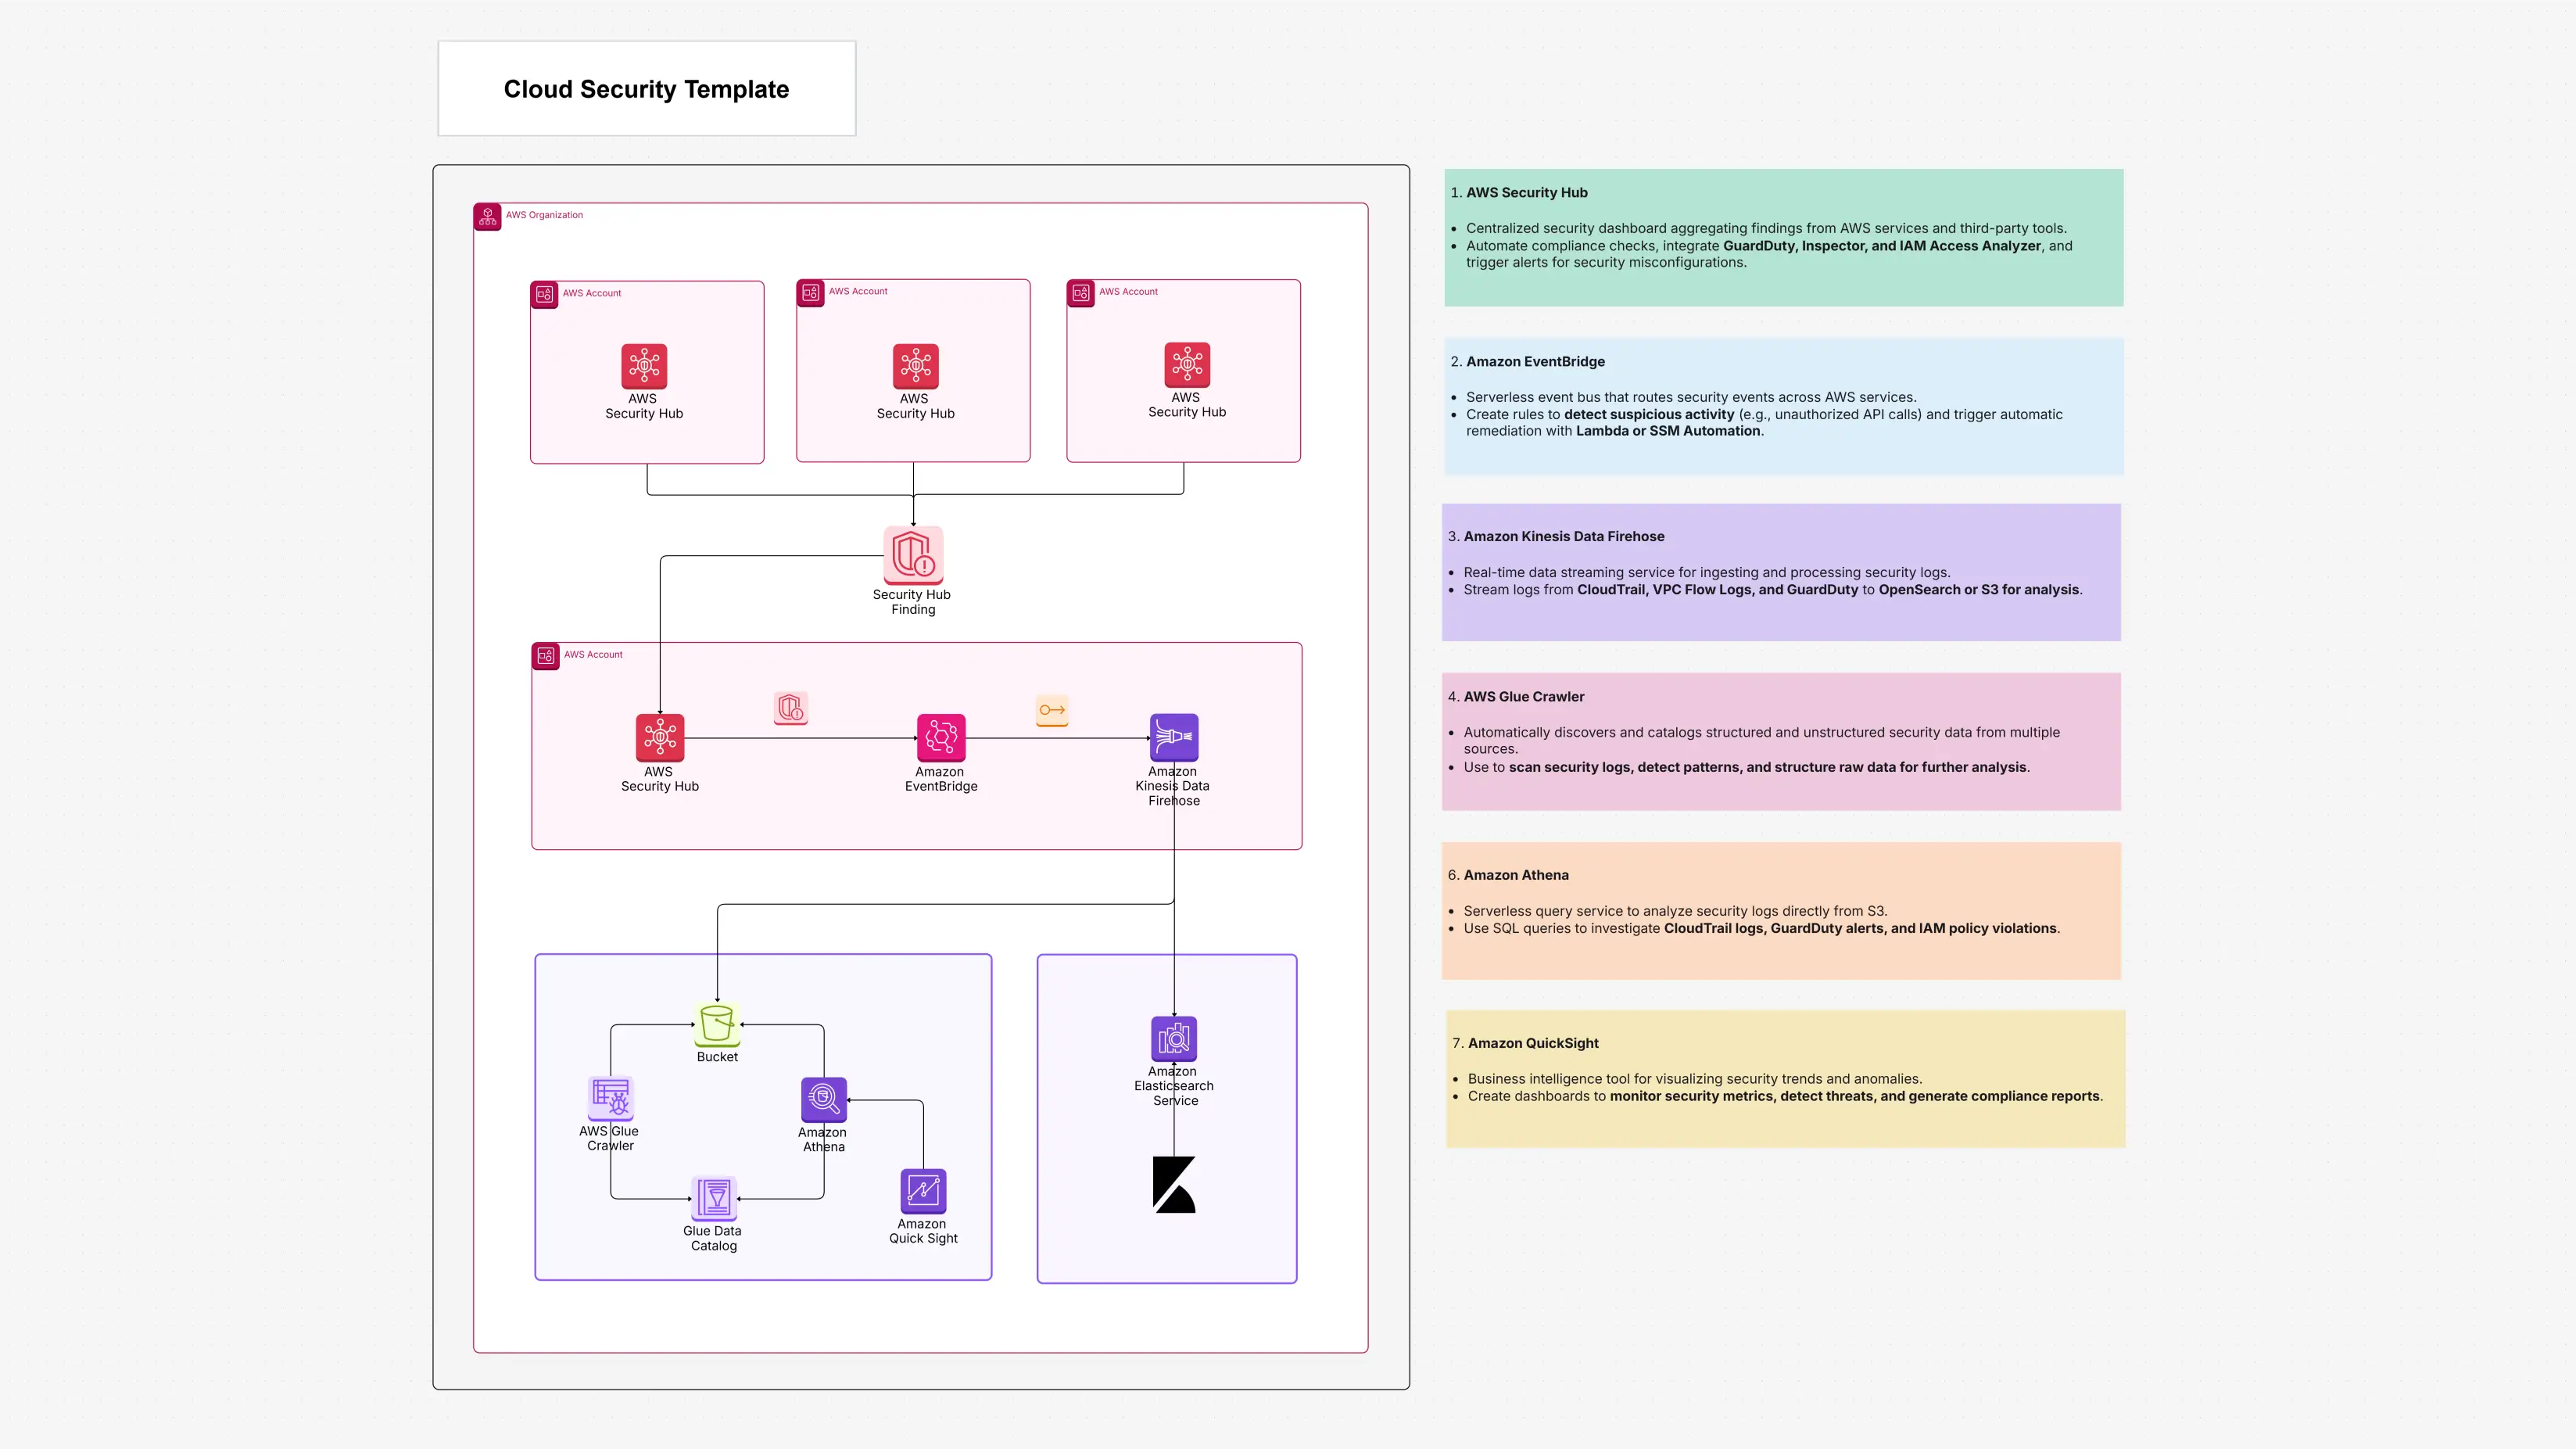
Task: Click the AWS Security Hub section heading
Action: click(1526, 192)
